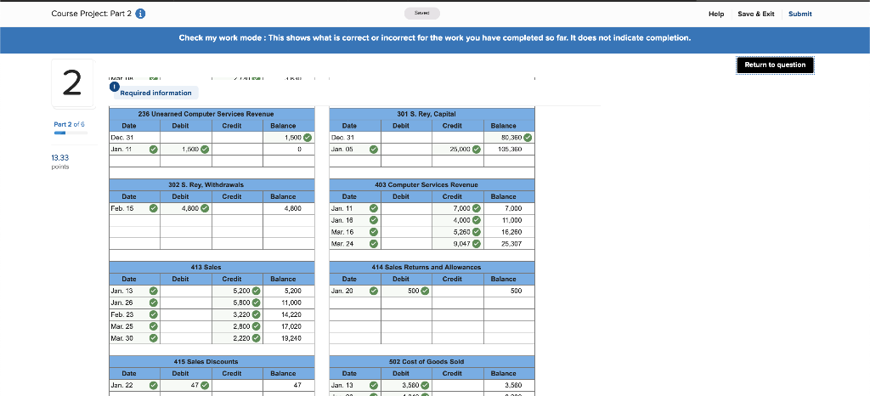Click the check mark beside 3,580 cost of goods debit
The image size is (870, 396).
tap(425, 385)
